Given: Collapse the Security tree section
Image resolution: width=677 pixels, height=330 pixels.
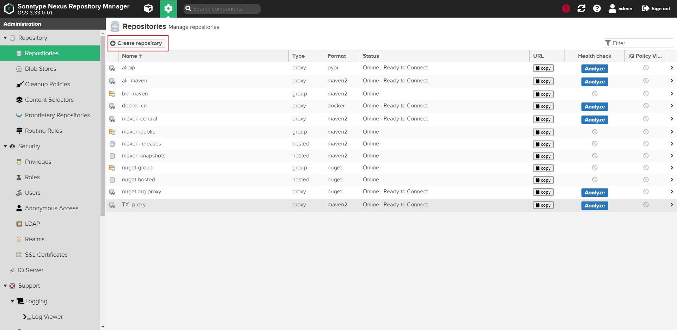Looking at the screenshot, I should (5, 146).
